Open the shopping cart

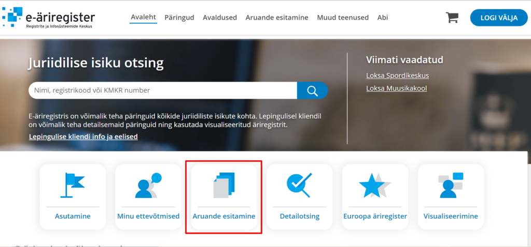click(452, 18)
